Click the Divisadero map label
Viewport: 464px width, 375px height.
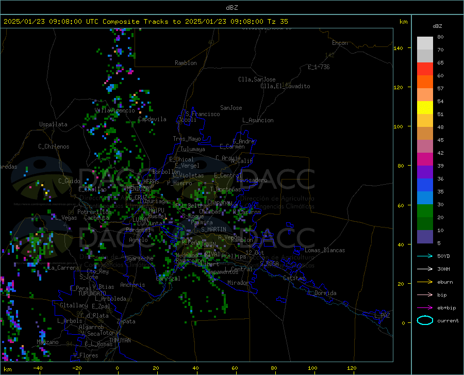click(x=252, y=180)
